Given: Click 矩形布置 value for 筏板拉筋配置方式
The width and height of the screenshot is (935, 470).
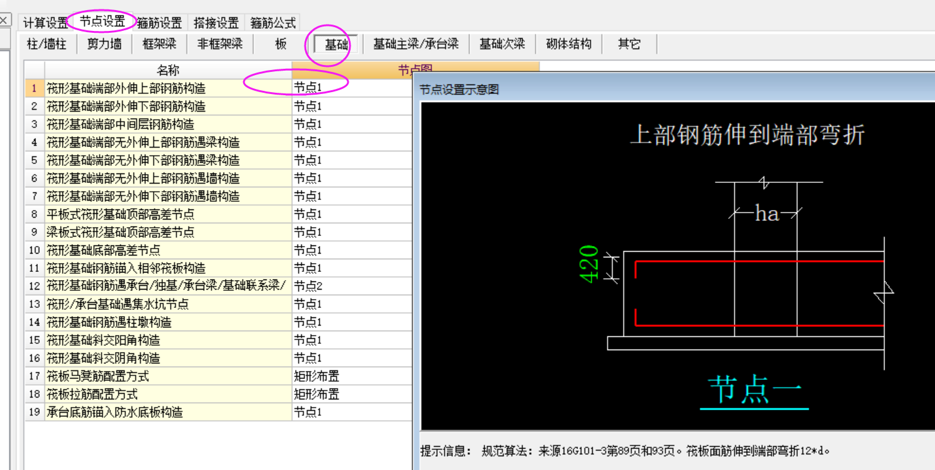Looking at the screenshot, I should tap(317, 394).
